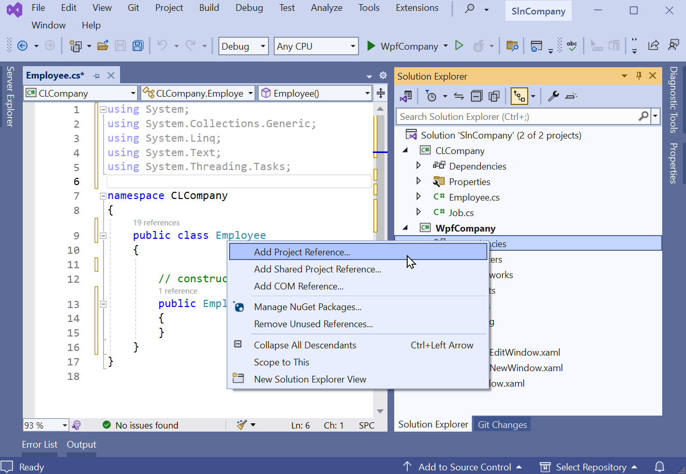Select Add Project Reference from context menu
The image size is (686, 474).
coord(302,252)
